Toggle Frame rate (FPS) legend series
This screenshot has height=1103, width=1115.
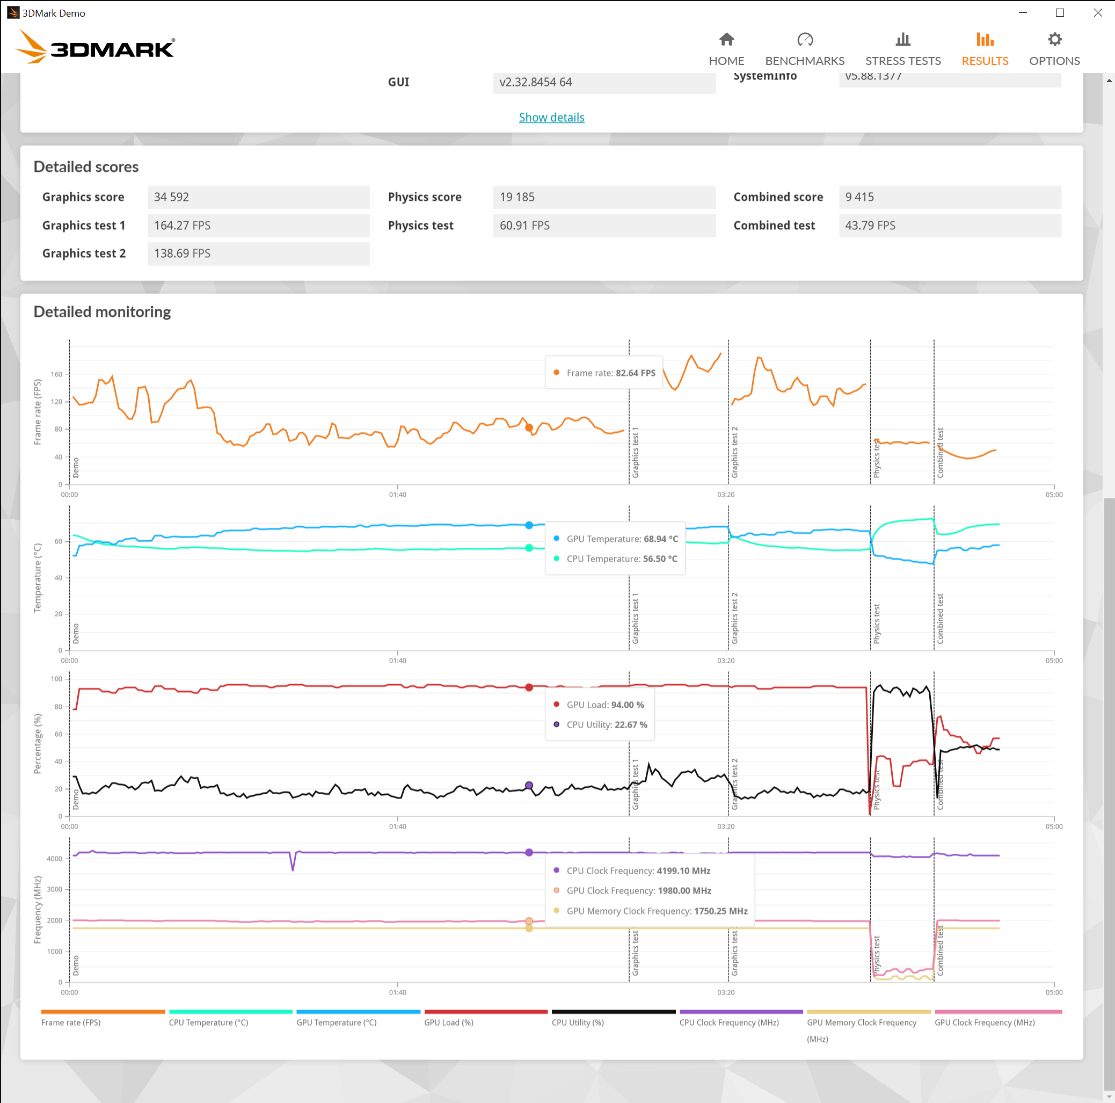point(71,1022)
